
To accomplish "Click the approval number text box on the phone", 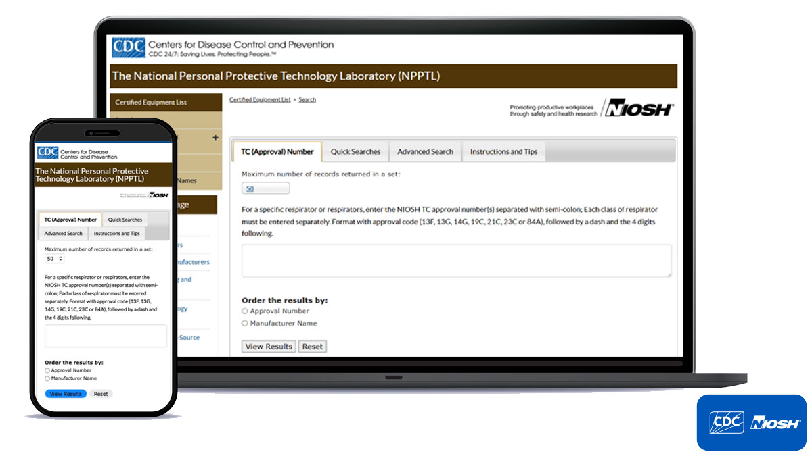I will [106, 336].
